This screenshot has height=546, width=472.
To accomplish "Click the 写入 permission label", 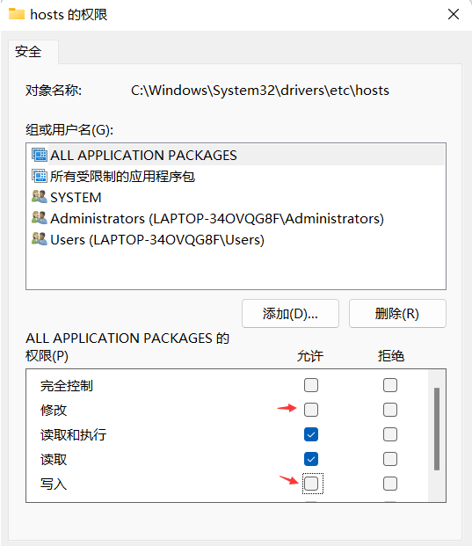I will (54, 484).
